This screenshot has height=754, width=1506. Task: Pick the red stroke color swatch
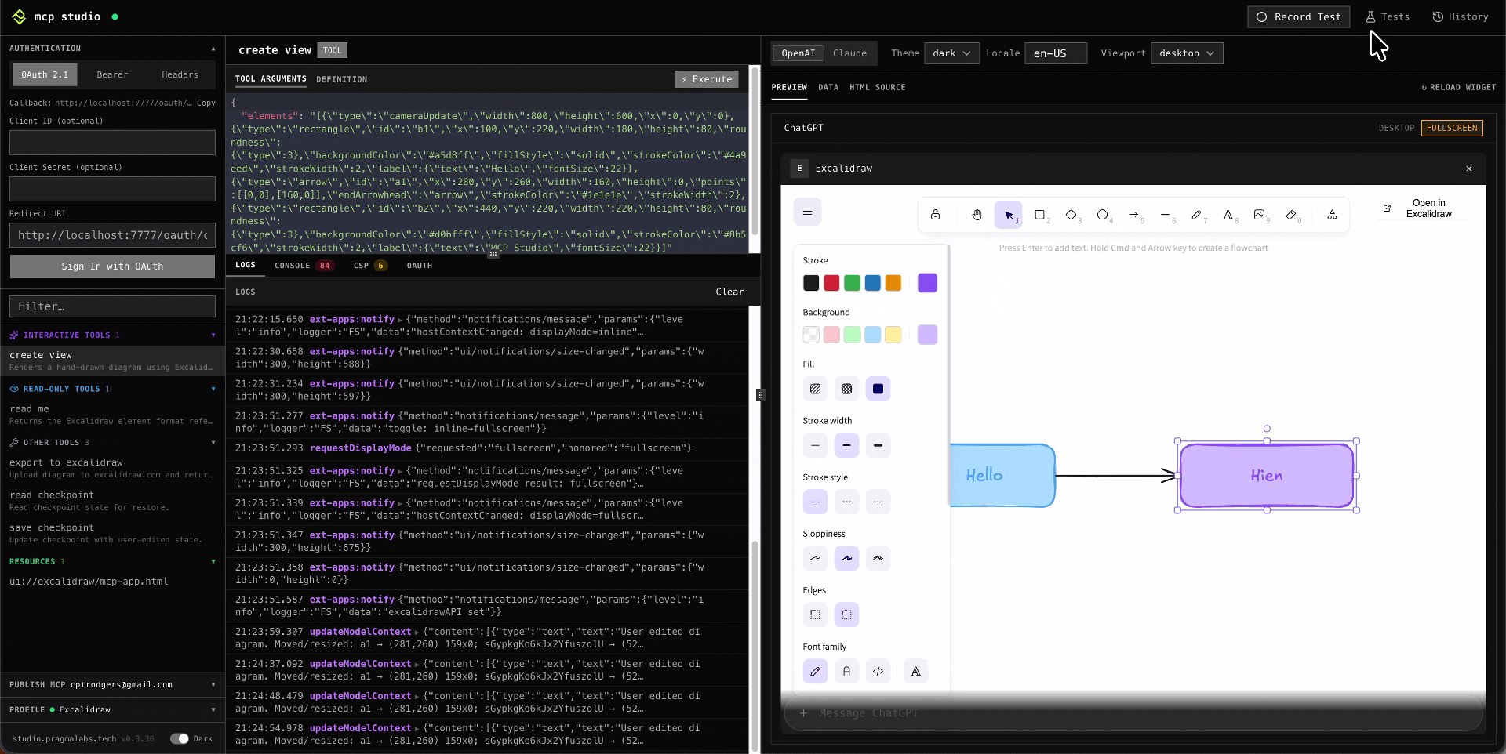coord(831,283)
